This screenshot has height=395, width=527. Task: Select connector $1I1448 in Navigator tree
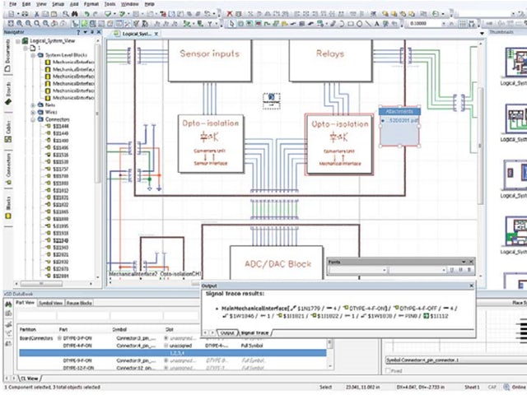(x=60, y=126)
